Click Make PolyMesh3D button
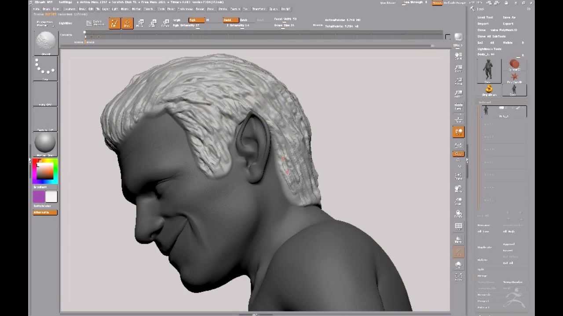The image size is (563, 316). pyautogui.click(x=504, y=30)
